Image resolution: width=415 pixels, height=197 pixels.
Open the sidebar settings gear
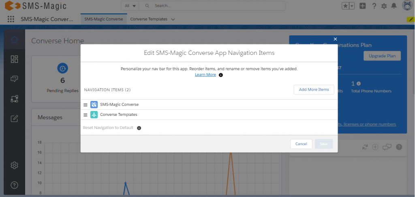click(x=14, y=166)
